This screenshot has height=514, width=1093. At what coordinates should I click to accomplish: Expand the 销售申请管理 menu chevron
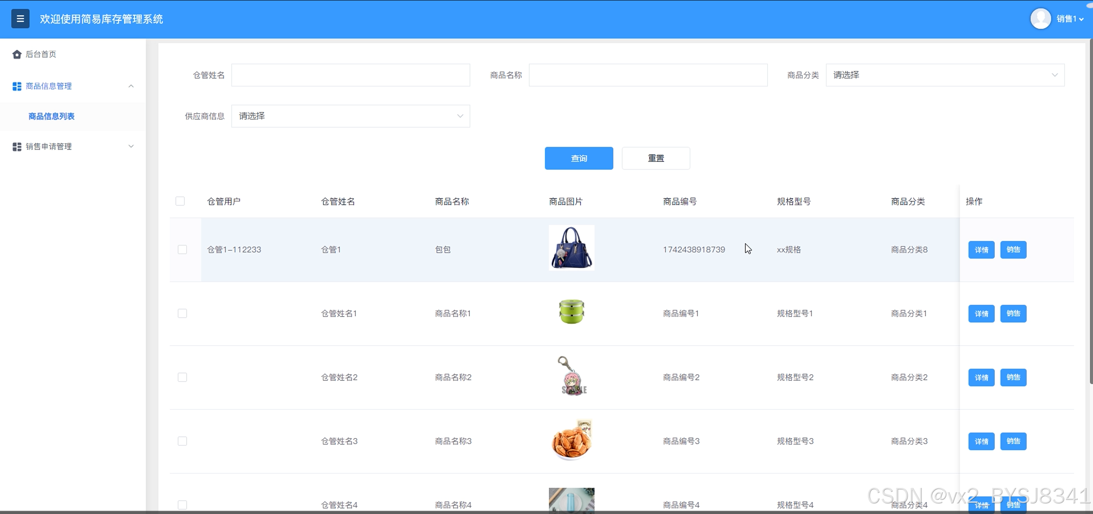[x=131, y=147]
